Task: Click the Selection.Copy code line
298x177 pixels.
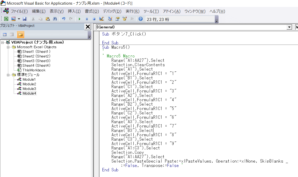Action: 127,153
